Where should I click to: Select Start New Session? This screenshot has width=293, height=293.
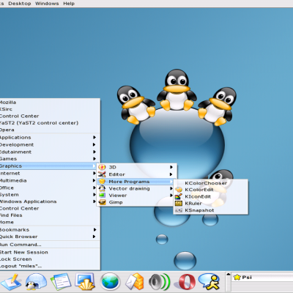coord(50,252)
